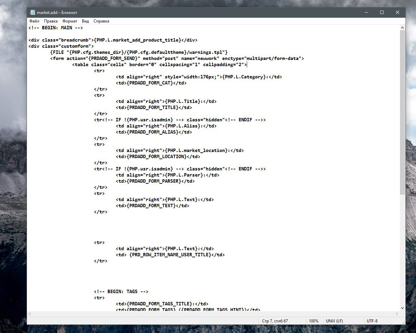Open the Правка menu
The width and height of the screenshot is (416, 333).
click(x=51, y=21)
